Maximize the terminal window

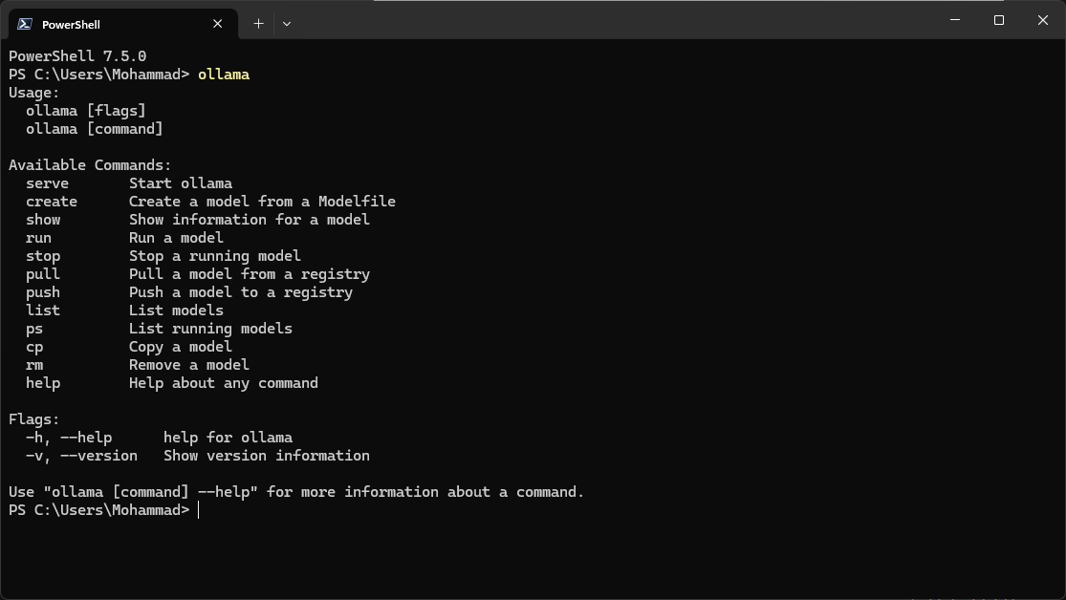[999, 20]
